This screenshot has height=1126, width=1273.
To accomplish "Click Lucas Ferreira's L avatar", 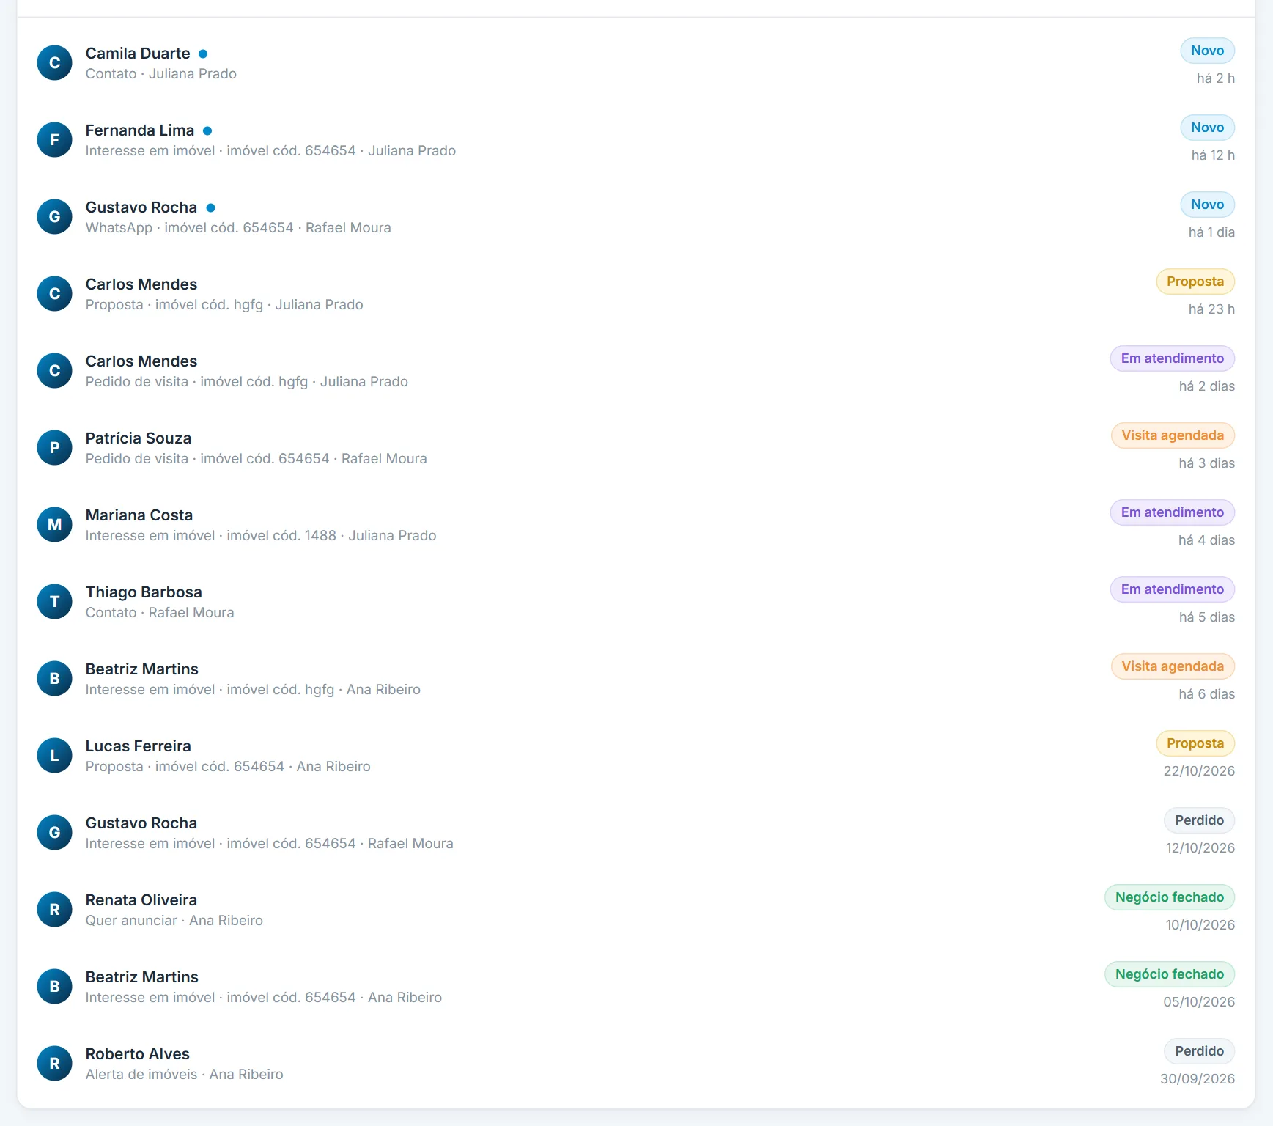I will click(x=54, y=756).
